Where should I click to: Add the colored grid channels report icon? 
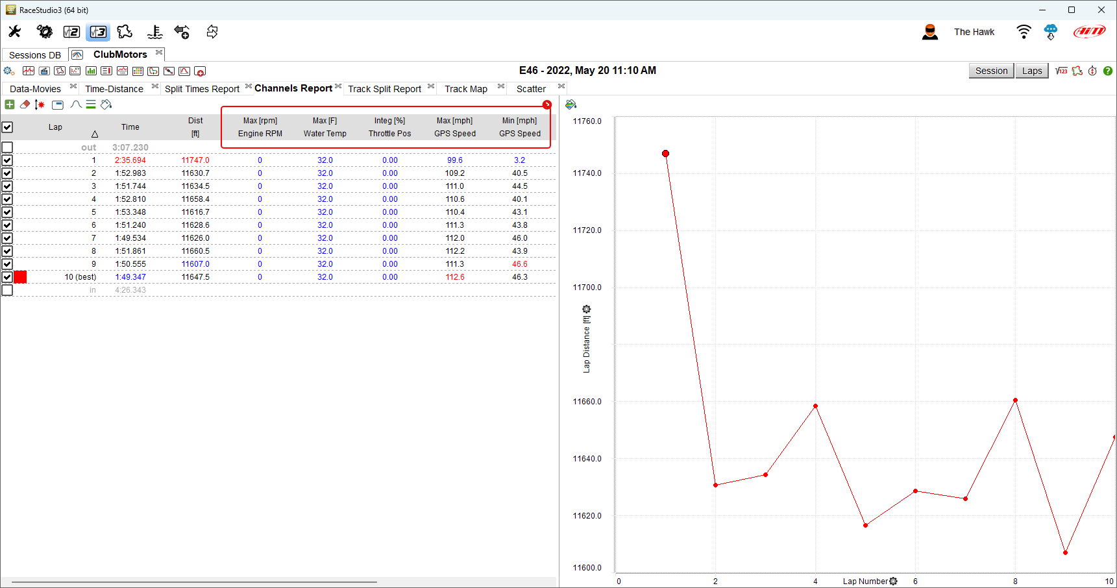pyautogui.click(x=138, y=71)
